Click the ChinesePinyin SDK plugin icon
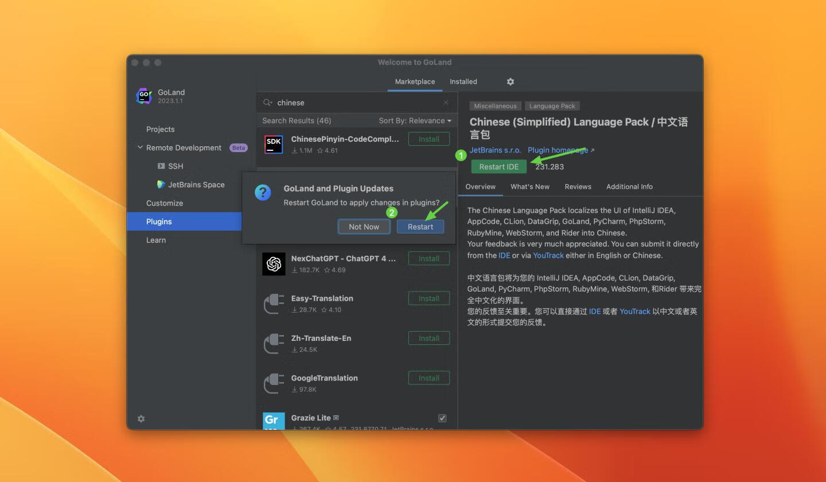The image size is (826, 482). tap(274, 144)
